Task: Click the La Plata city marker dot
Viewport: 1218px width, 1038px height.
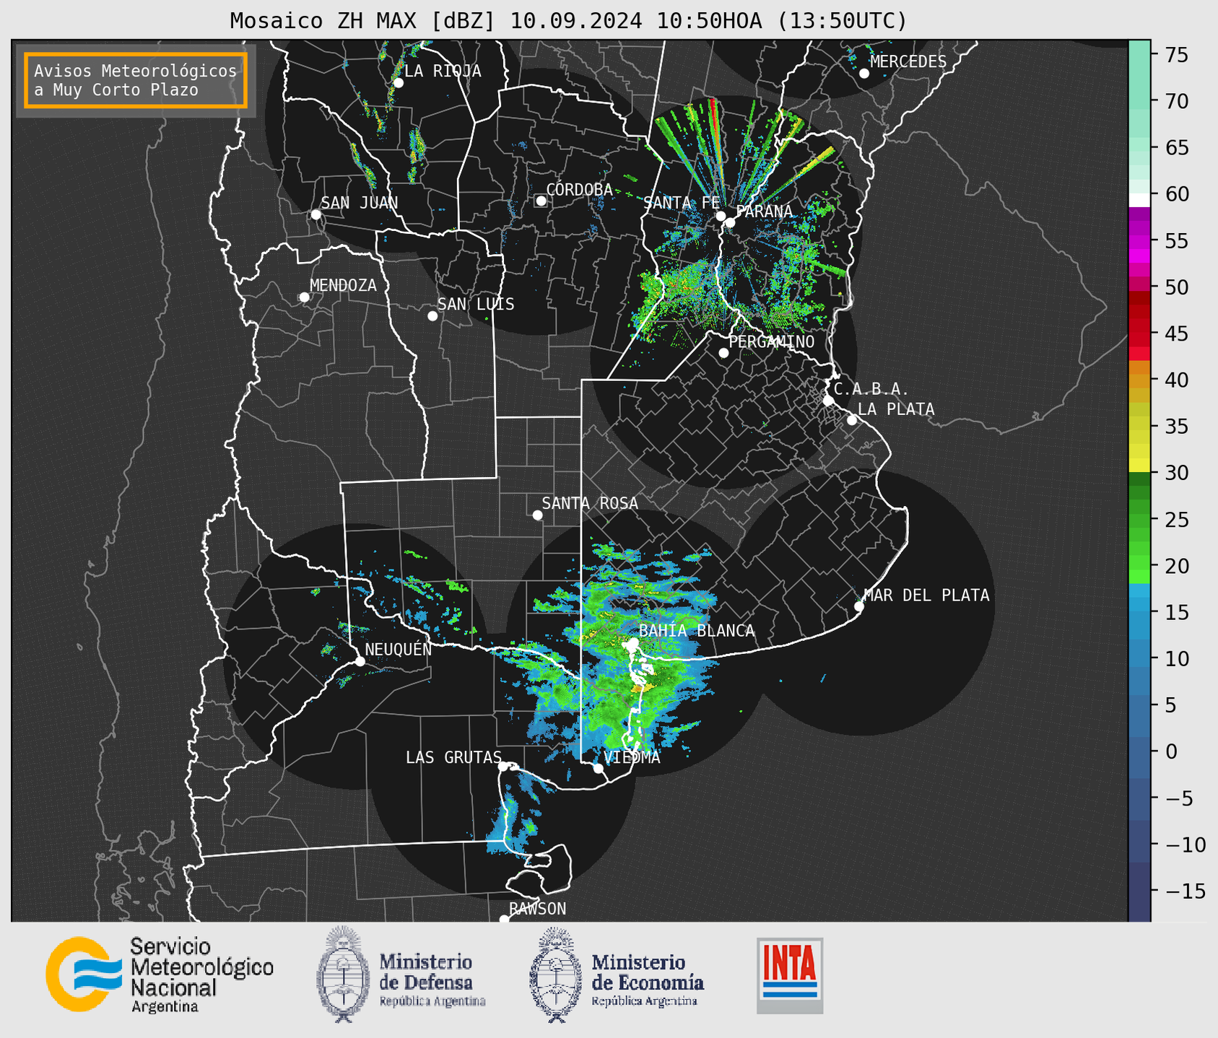Action: point(852,420)
